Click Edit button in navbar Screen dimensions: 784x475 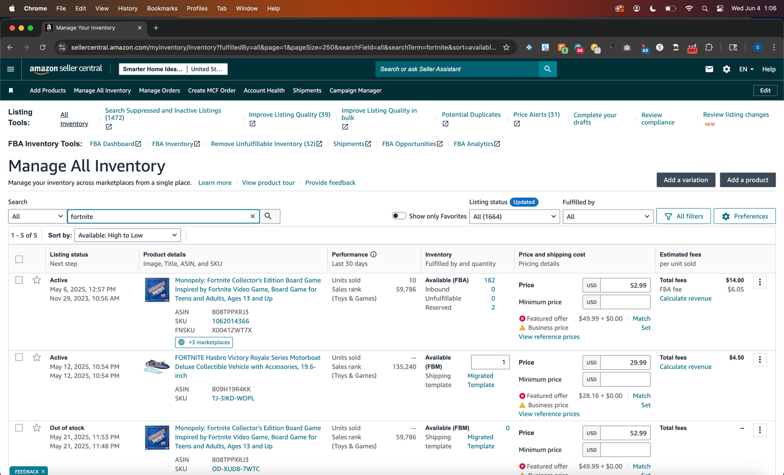pyautogui.click(x=765, y=91)
